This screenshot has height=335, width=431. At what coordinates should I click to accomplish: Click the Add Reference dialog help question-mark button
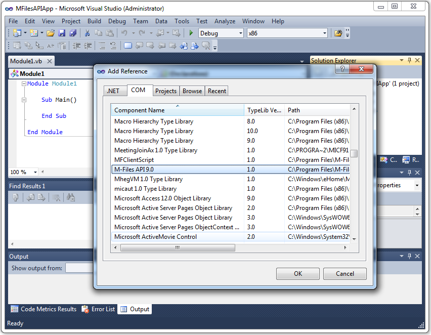coord(342,69)
